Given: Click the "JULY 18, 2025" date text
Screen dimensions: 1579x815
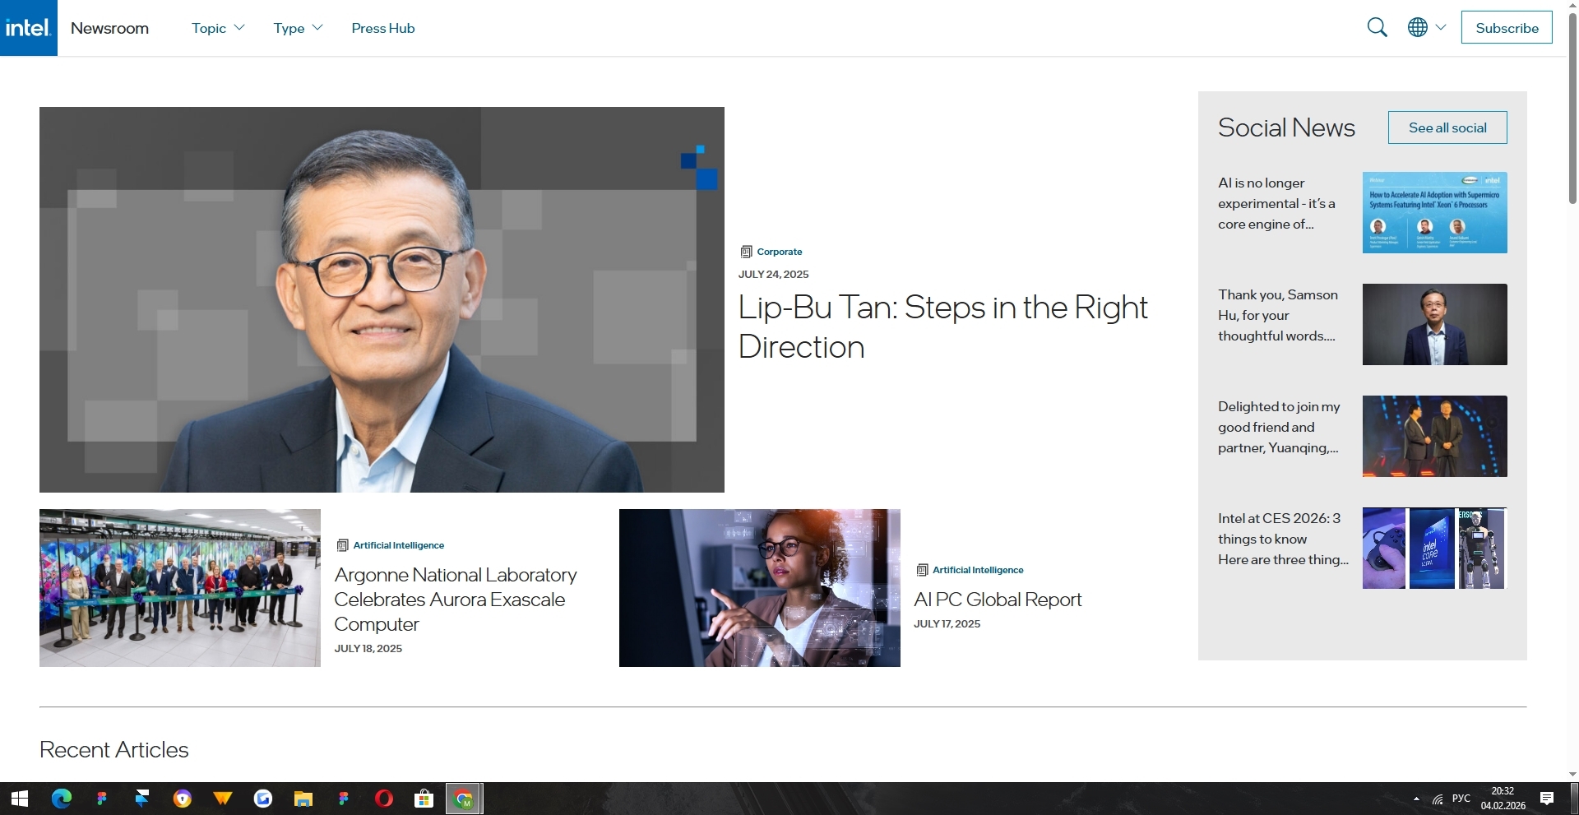Looking at the screenshot, I should tap(368, 648).
